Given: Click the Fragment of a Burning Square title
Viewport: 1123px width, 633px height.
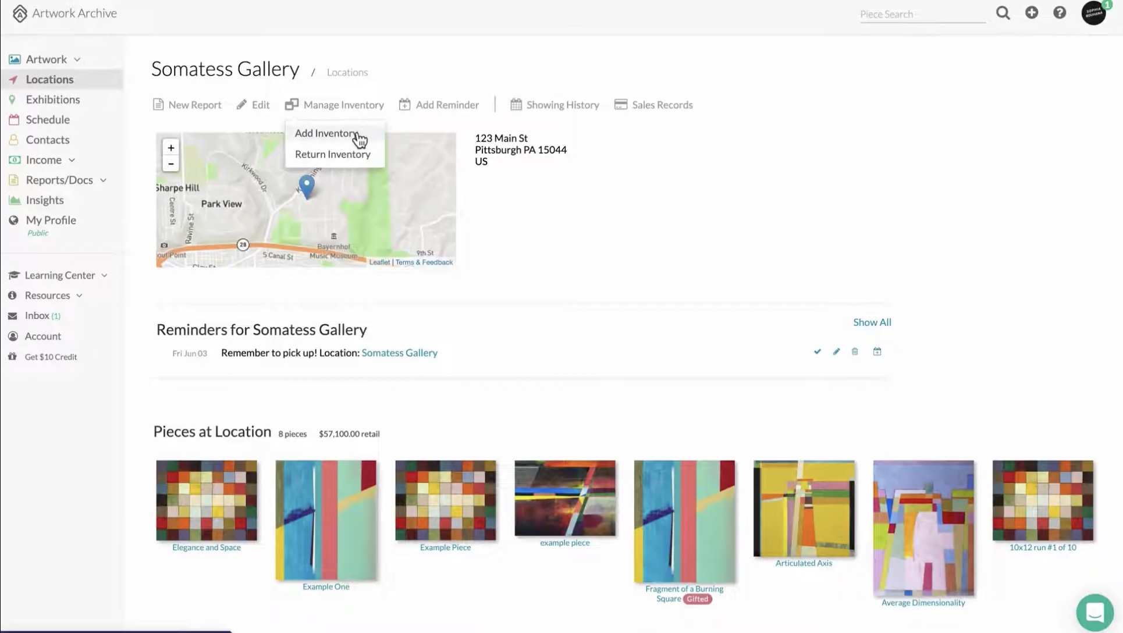Looking at the screenshot, I should pyautogui.click(x=684, y=593).
